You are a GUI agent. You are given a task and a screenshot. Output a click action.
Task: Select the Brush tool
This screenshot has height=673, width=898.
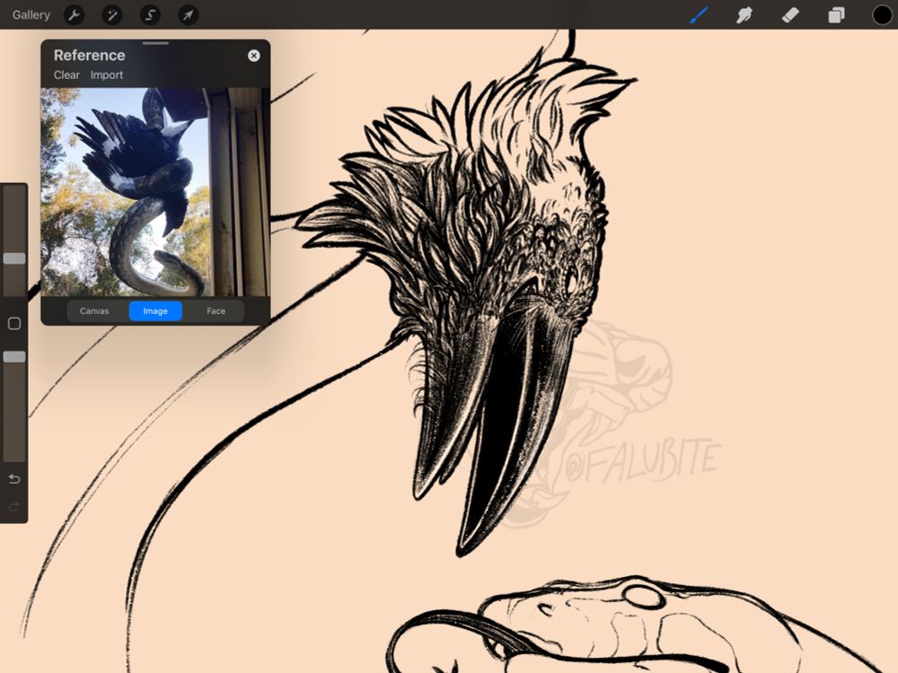pyautogui.click(x=699, y=15)
